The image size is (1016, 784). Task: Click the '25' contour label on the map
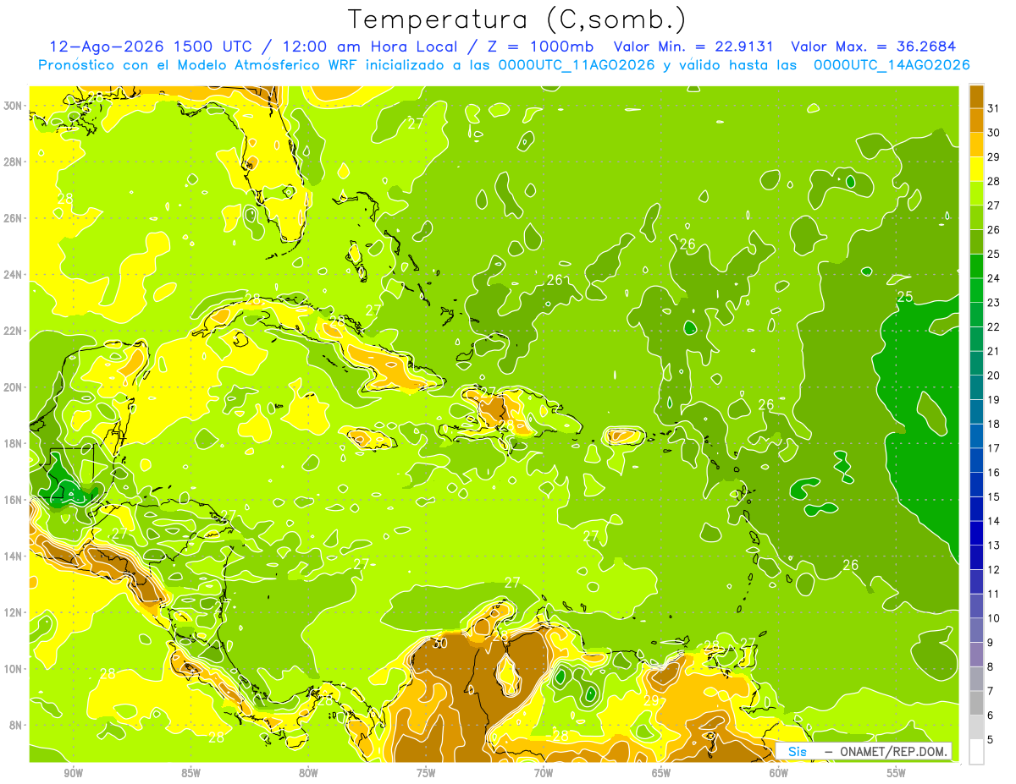pyautogui.click(x=905, y=296)
